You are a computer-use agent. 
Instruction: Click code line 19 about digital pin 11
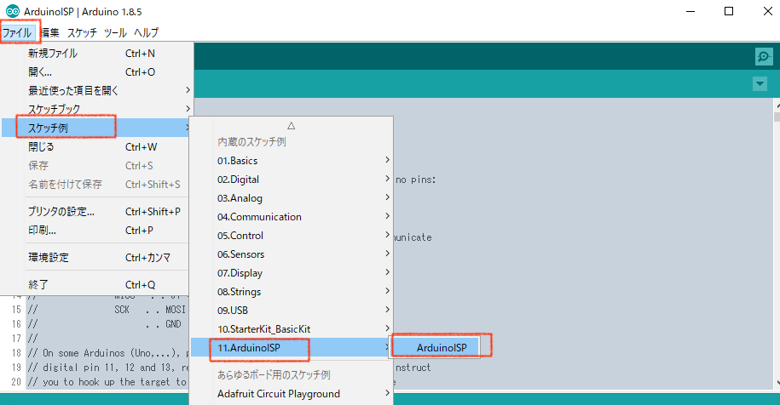[x=108, y=368]
